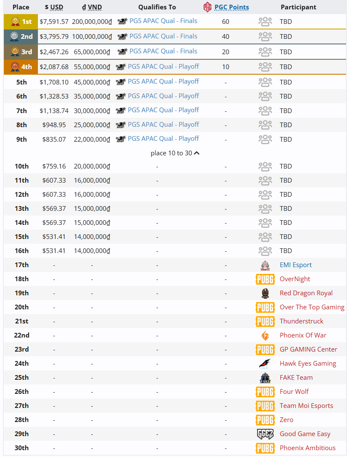
Task: Click TBD team placeholder icon in 10th row
Action: (265, 166)
